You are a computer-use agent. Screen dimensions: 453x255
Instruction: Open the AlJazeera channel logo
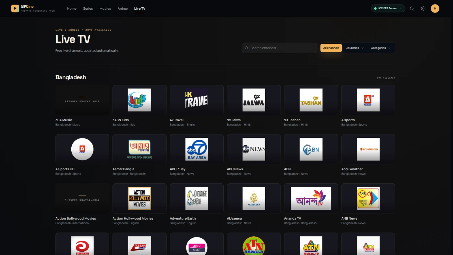(254, 198)
